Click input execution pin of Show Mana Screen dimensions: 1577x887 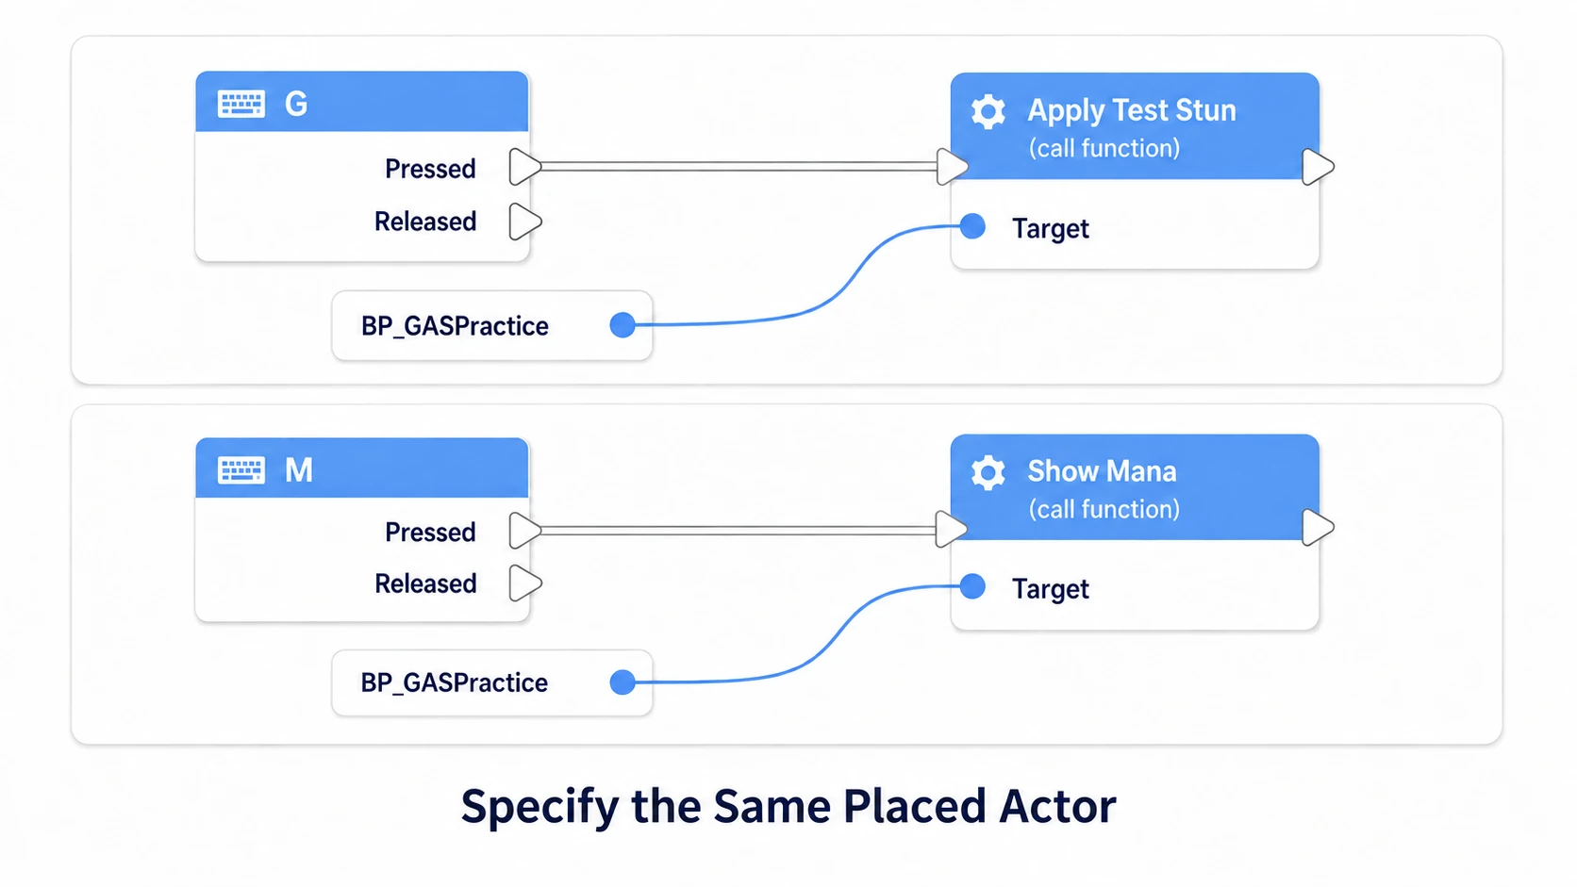click(952, 530)
